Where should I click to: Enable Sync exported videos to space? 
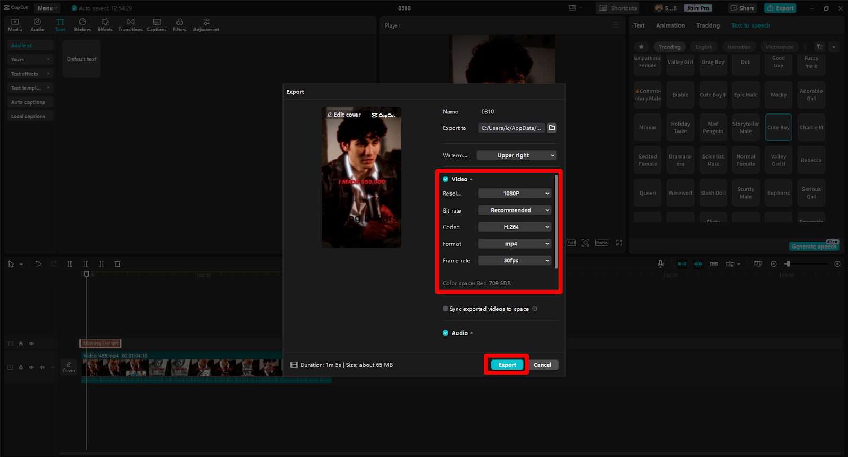click(x=446, y=309)
